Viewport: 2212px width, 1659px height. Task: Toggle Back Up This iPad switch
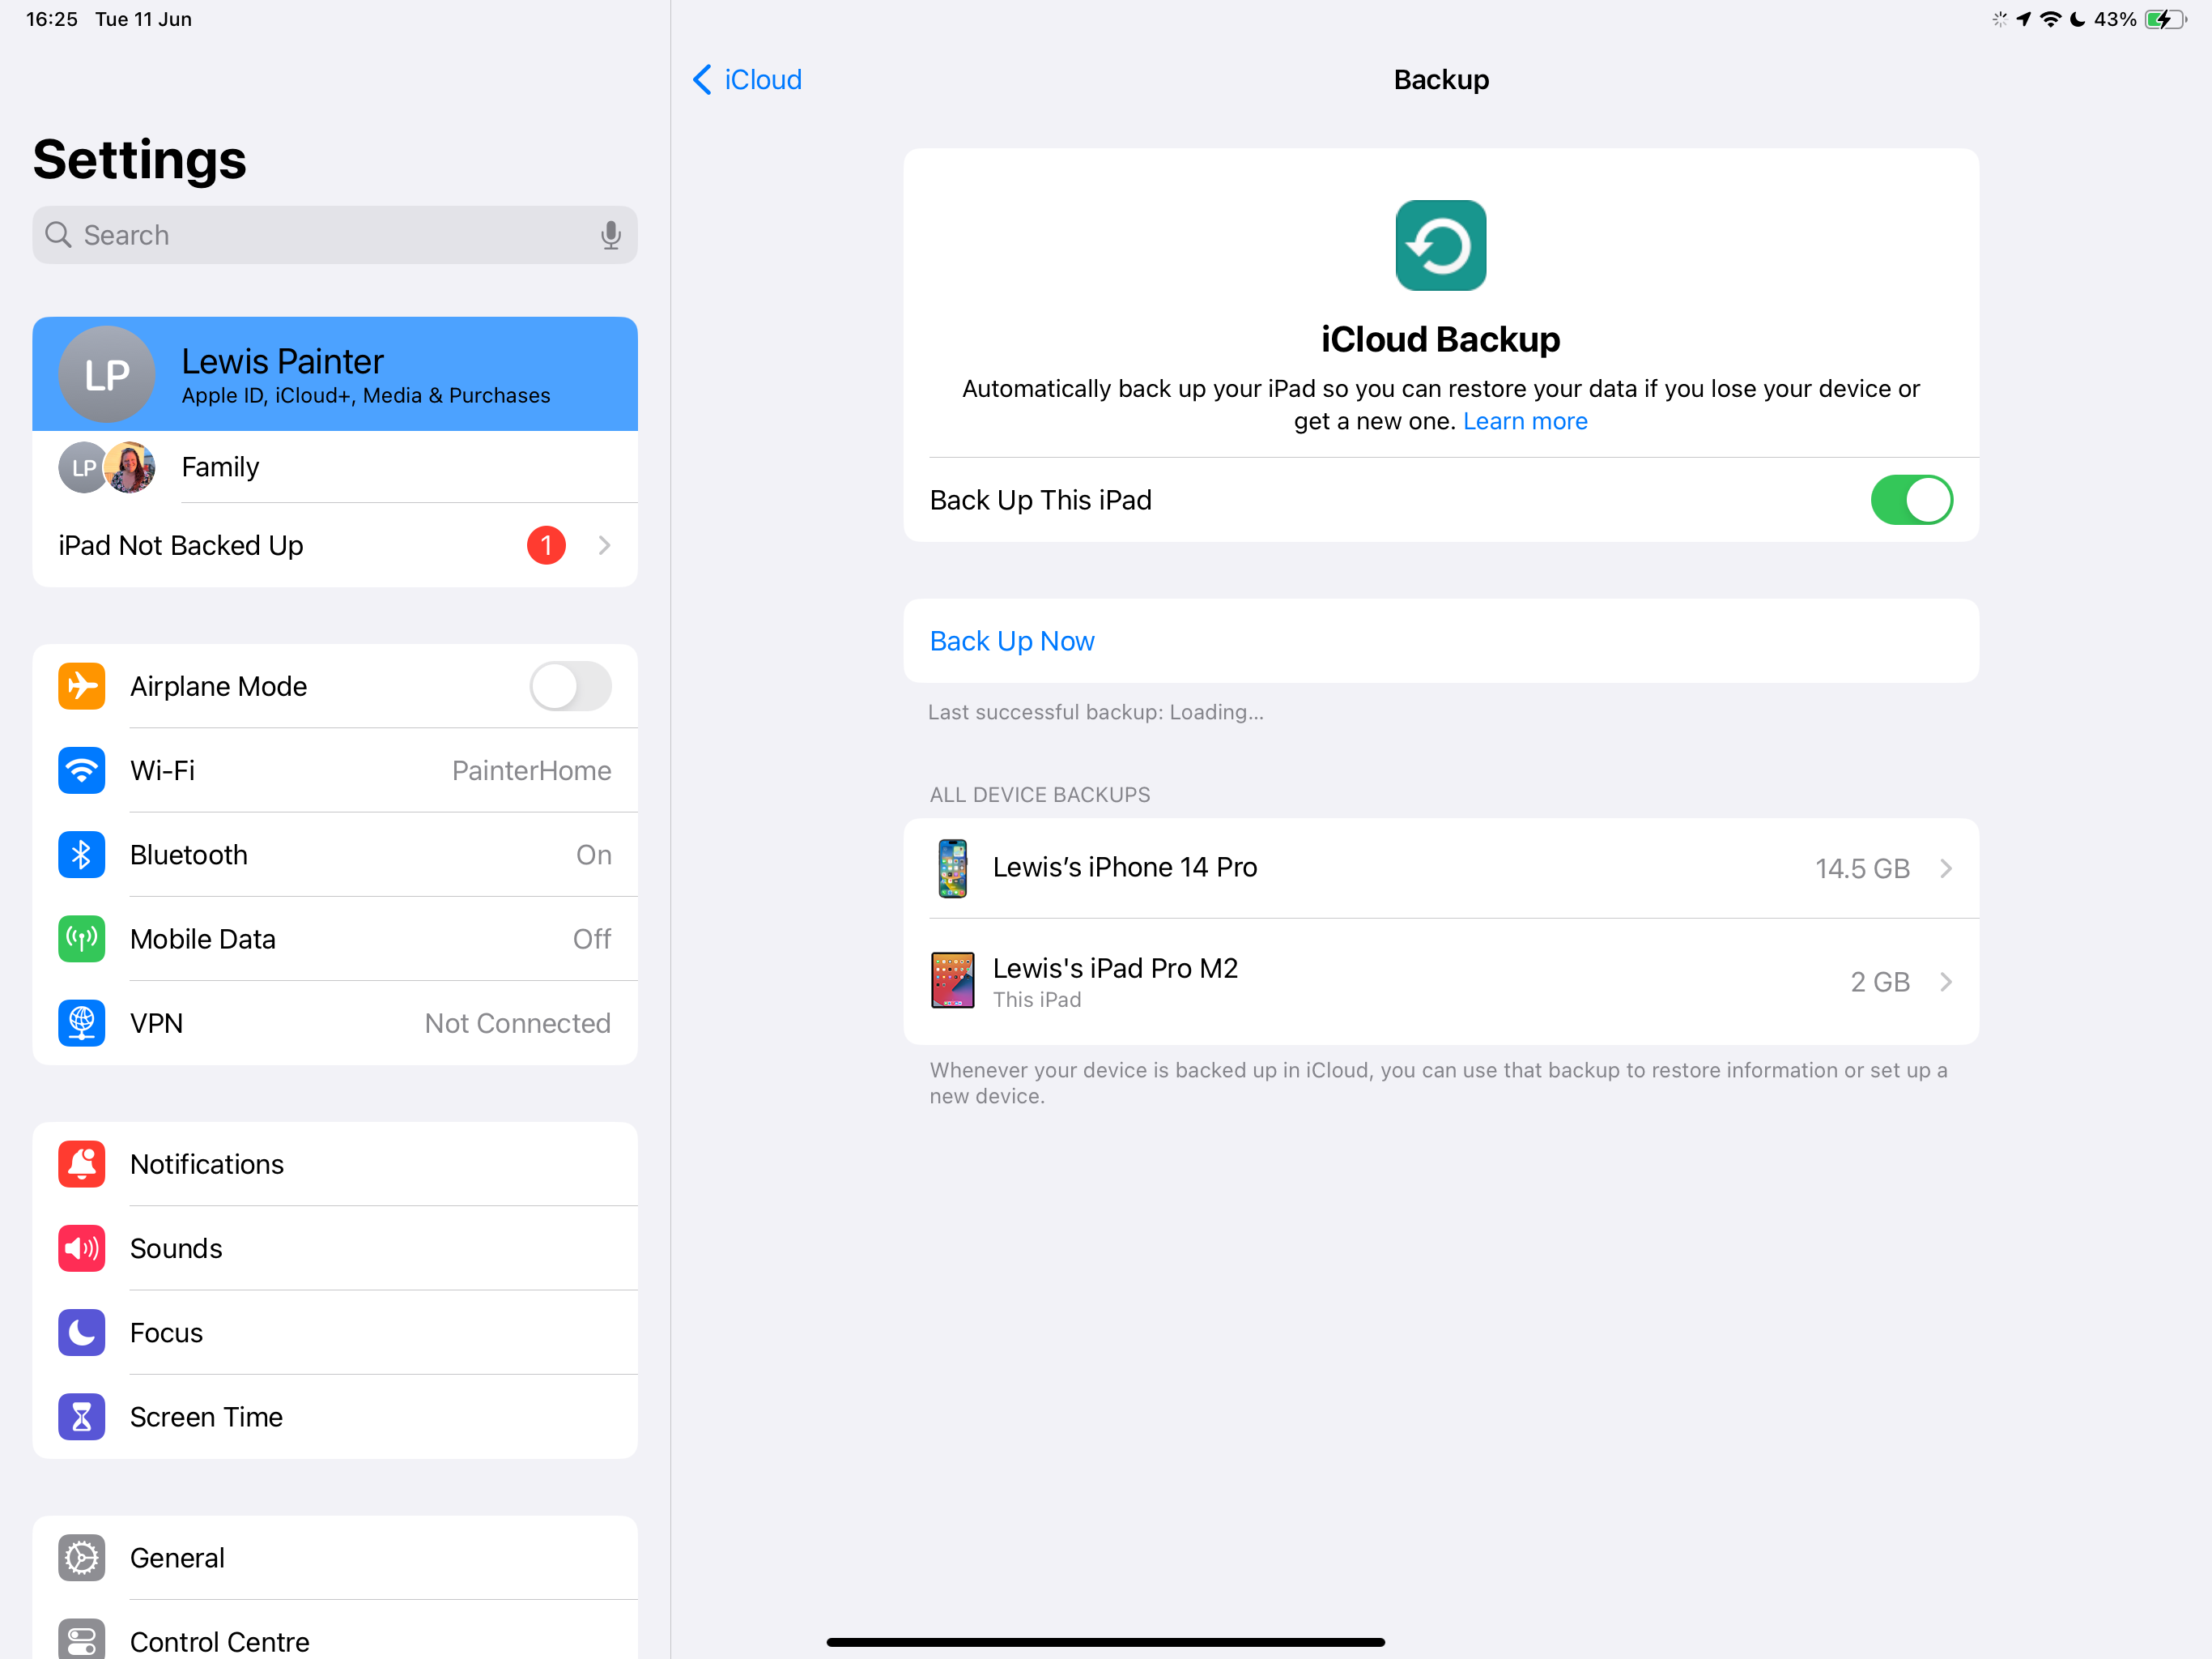(x=1911, y=499)
